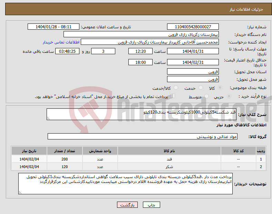Click the deadline time field 12:20
The height and width of the screenshot is (214, 272).
point(140,51)
